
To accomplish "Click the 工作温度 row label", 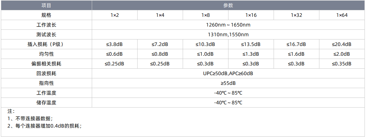I will click(x=46, y=93).
